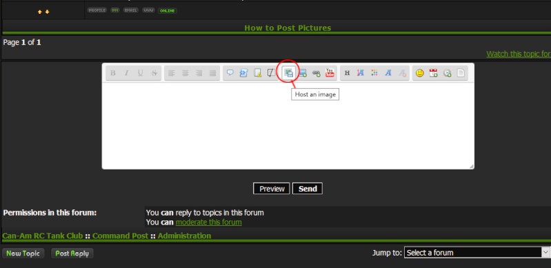The image size is (551, 268).
Task: Visit the poster's WWW site button
Action: point(148,10)
